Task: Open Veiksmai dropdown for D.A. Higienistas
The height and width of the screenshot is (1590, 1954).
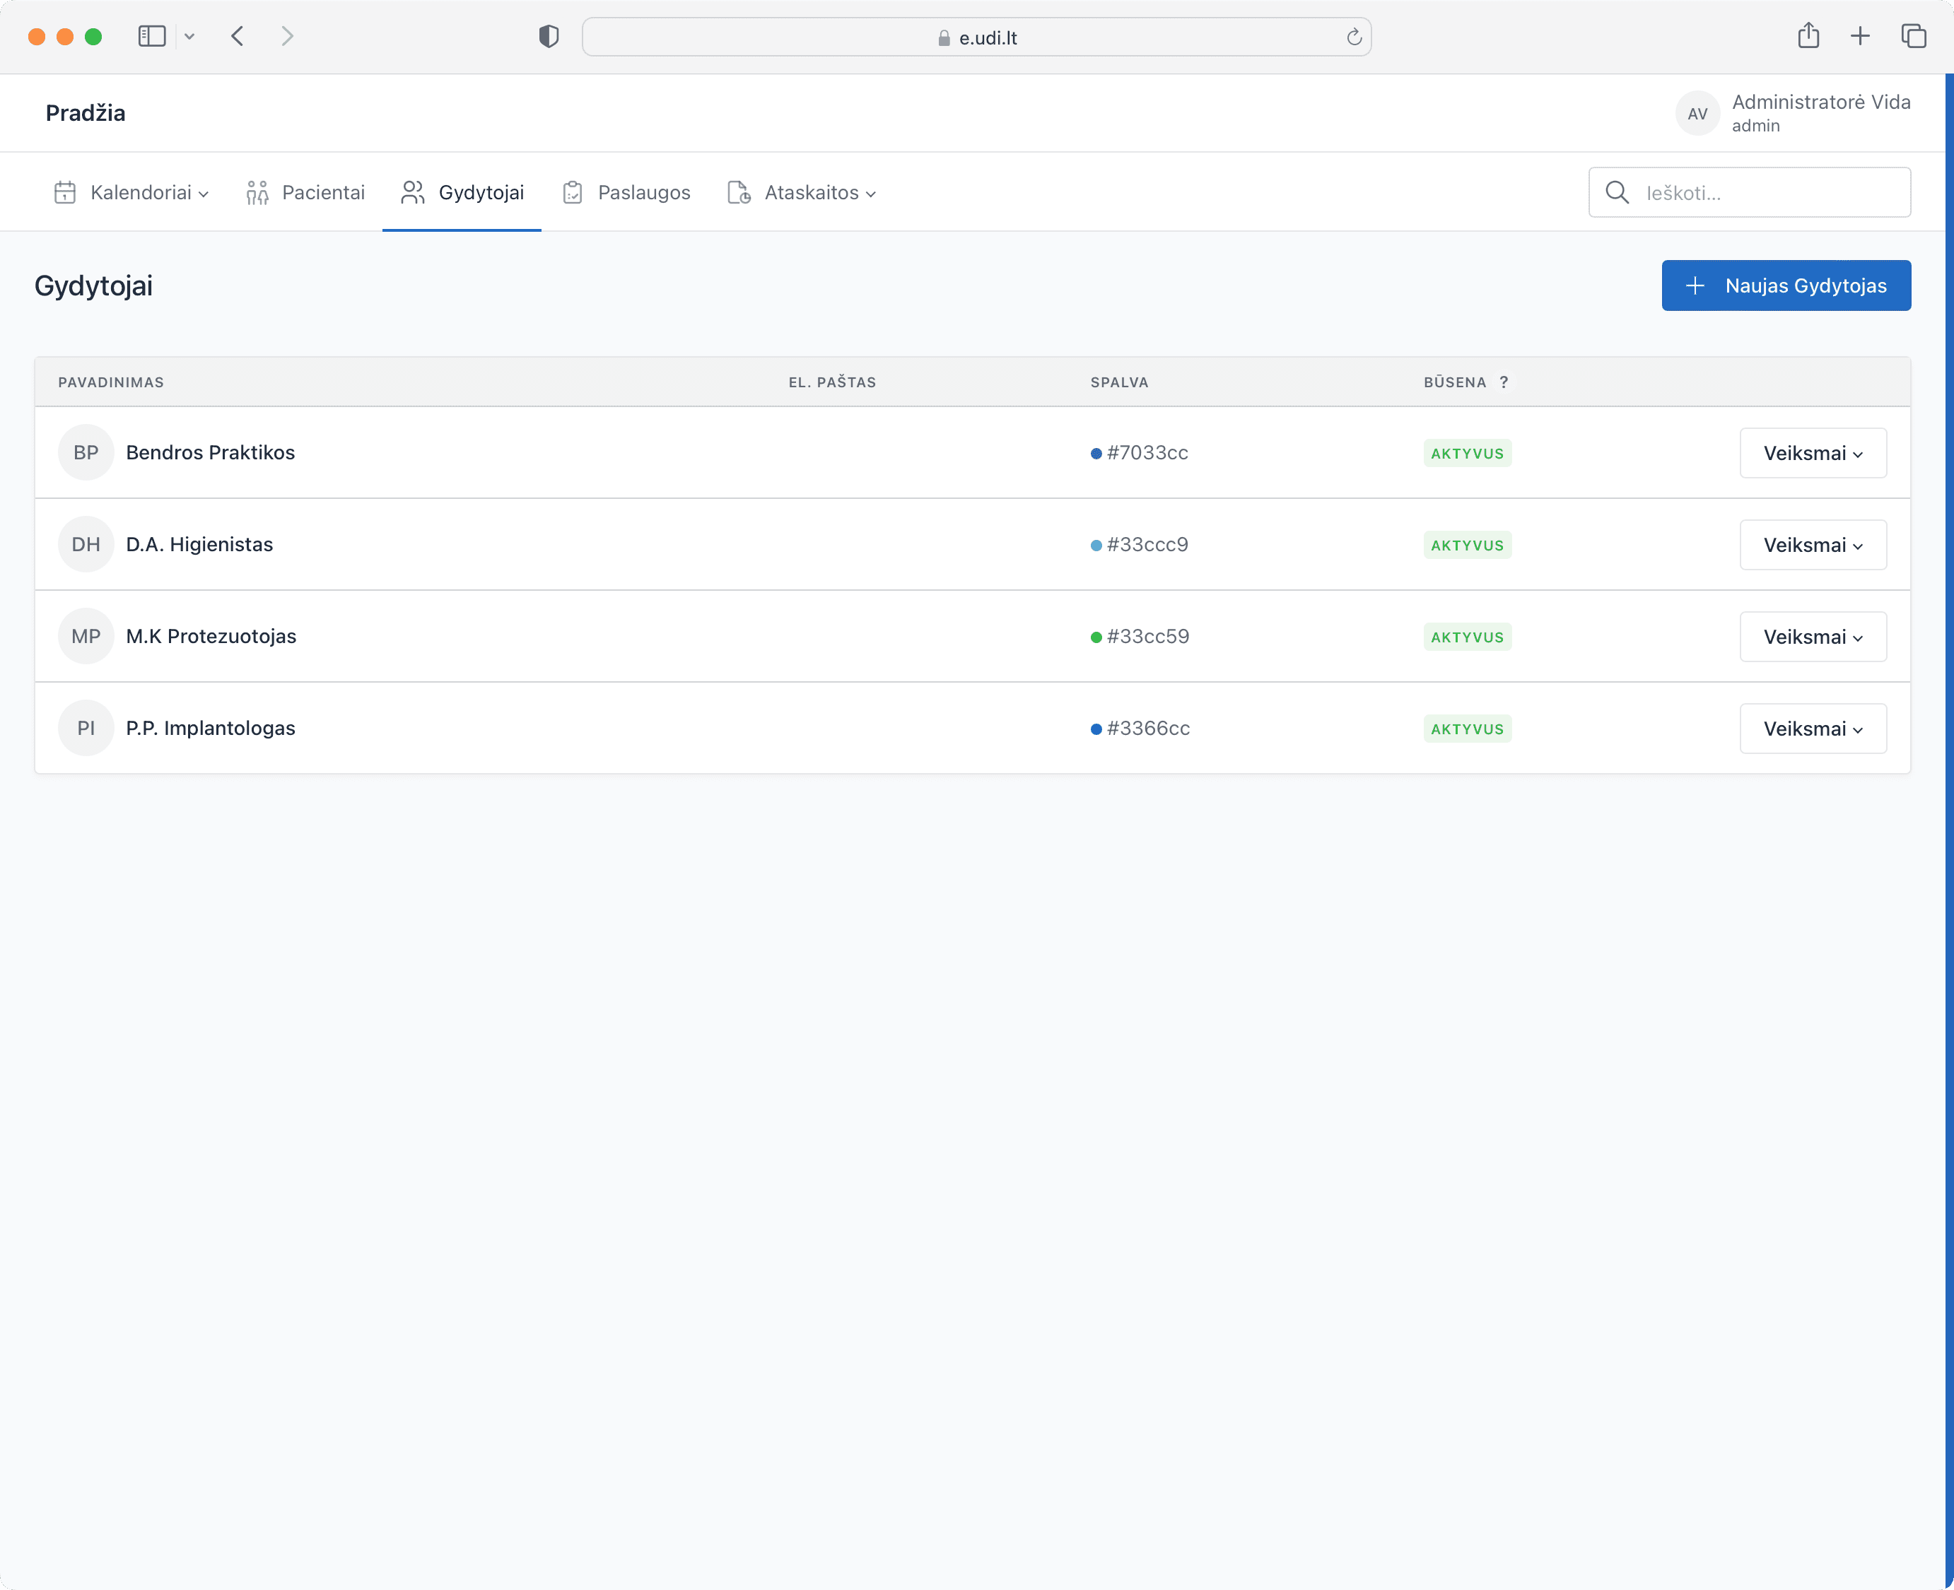Action: click(x=1813, y=545)
